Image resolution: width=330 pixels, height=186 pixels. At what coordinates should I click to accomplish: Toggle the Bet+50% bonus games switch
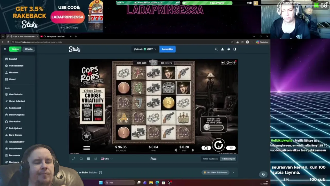213,127
